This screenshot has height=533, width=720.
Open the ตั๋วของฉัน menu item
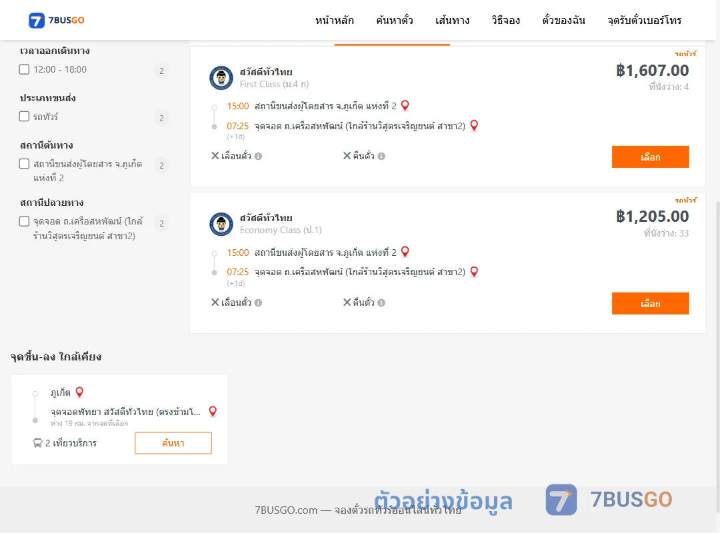point(563,20)
